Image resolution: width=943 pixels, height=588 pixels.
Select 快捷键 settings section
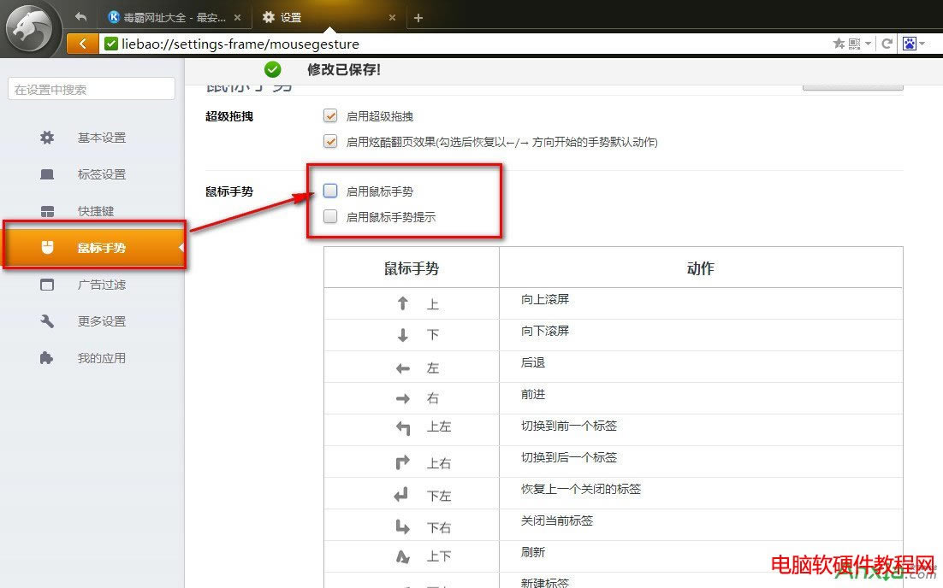pos(95,211)
